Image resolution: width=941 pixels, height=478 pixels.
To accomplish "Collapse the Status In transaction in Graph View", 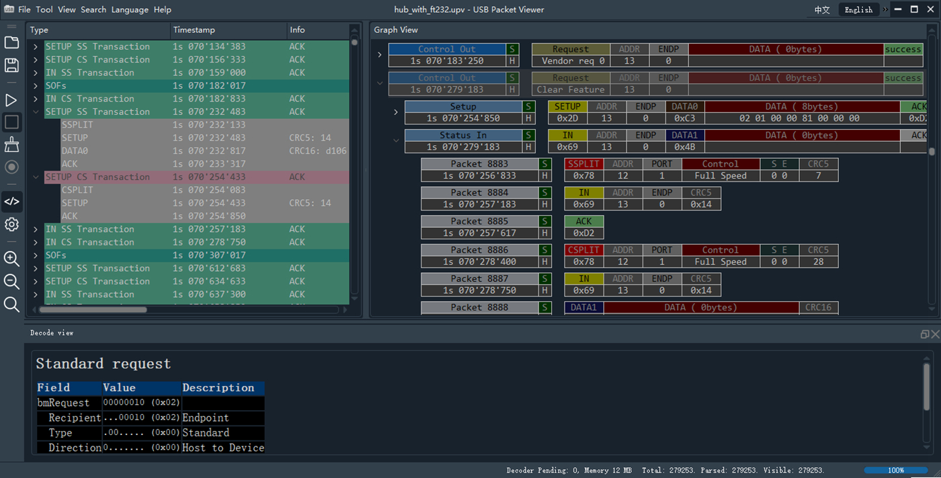I will (x=396, y=141).
